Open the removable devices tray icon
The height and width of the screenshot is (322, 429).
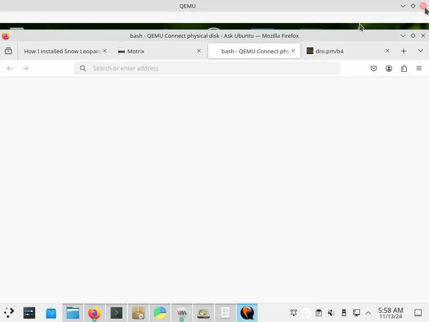tap(344, 313)
